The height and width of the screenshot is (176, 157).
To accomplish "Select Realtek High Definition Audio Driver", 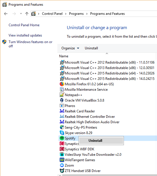I will 92,122.
